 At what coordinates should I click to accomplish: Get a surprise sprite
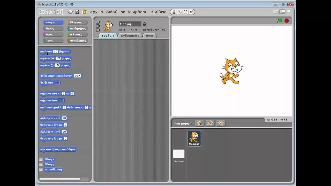point(220,123)
